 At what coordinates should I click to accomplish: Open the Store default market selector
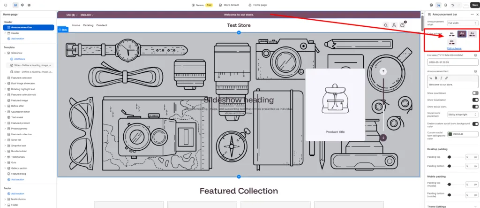click(229, 5)
